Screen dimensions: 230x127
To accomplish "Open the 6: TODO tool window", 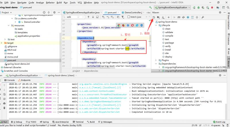I will pos(31,122).
